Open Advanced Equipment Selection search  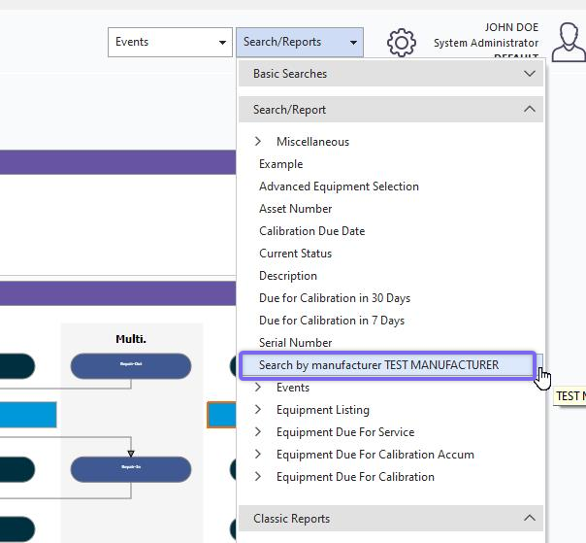pos(339,187)
